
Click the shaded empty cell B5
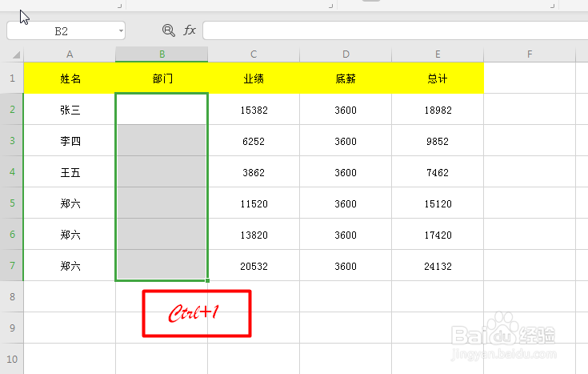pyautogui.click(x=162, y=203)
